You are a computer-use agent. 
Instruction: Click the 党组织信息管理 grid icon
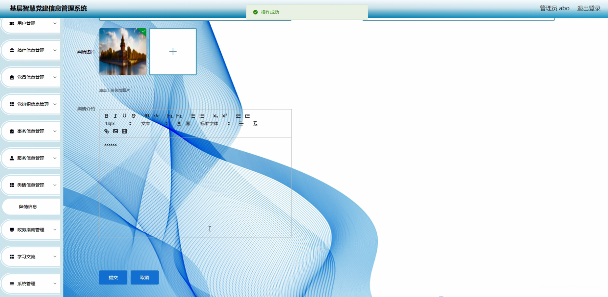[x=12, y=104]
